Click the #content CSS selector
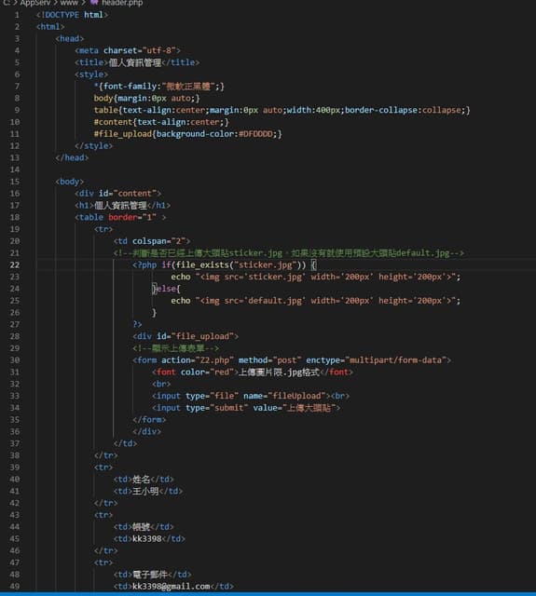This screenshot has width=536, height=596. click(x=113, y=122)
